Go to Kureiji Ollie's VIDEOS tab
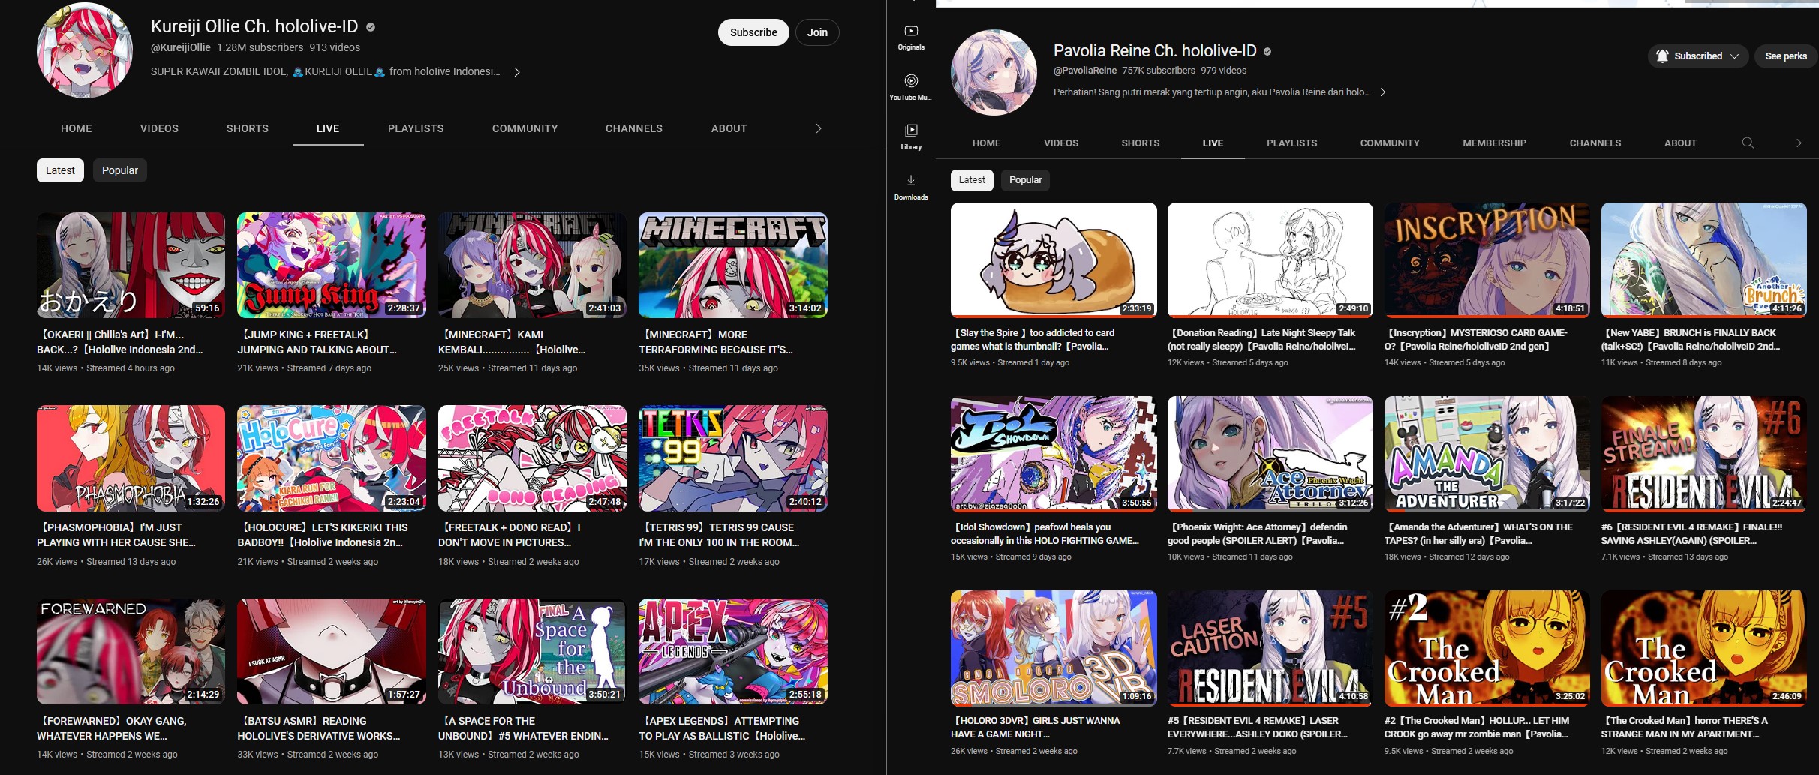 click(x=159, y=128)
